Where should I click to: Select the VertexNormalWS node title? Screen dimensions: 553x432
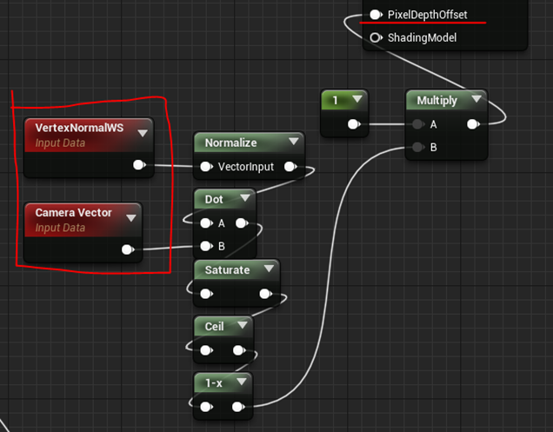point(79,128)
